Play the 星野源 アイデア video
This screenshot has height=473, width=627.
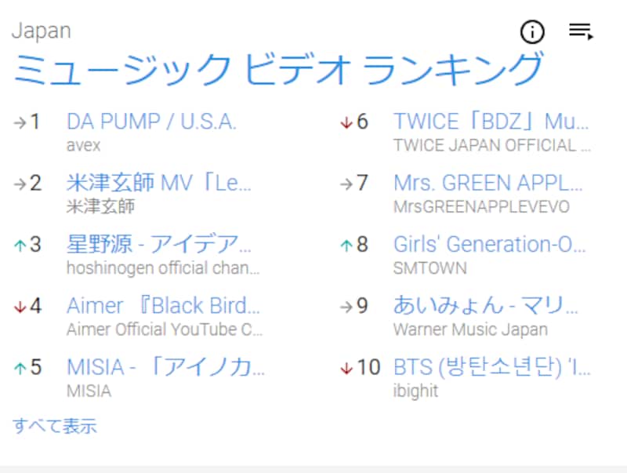click(159, 244)
